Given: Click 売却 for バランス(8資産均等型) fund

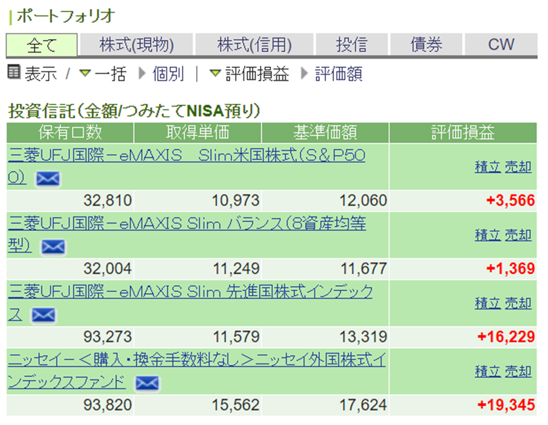Looking at the screenshot, I should (x=519, y=235).
